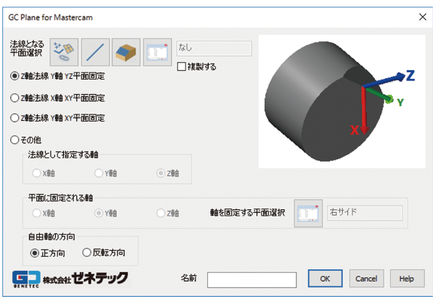Focus the 名前 text input
The width and height of the screenshot is (435, 304).
(x=252, y=279)
